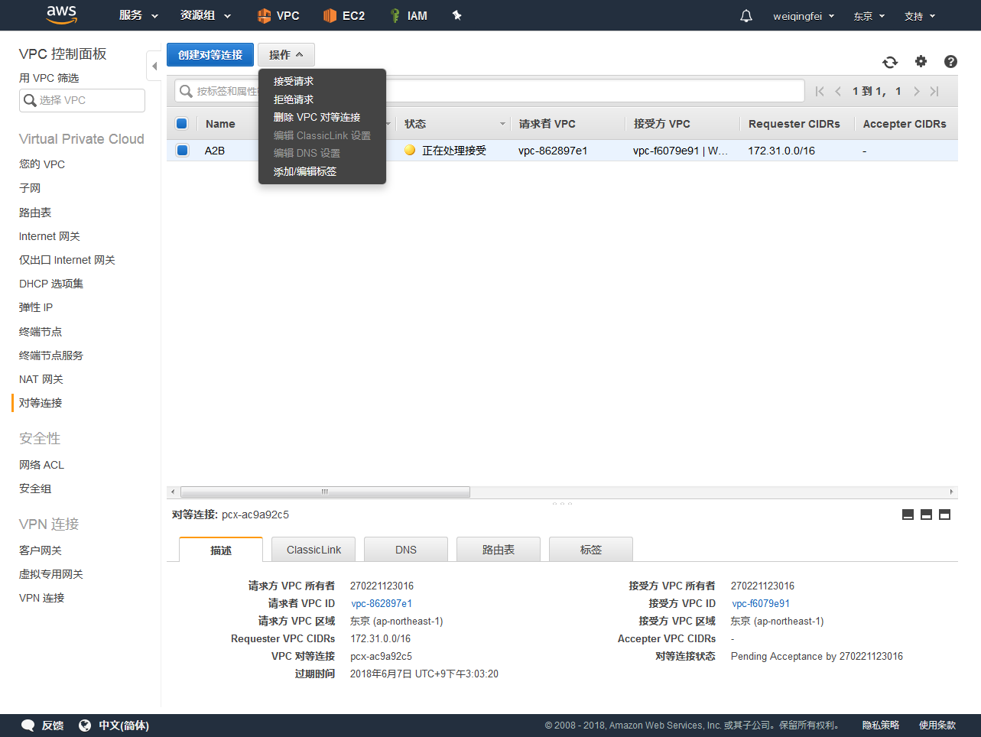Maximize the details panel with rightmost layout icon
Image resolution: width=981 pixels, height=737 pixels.
click(944, 515)
